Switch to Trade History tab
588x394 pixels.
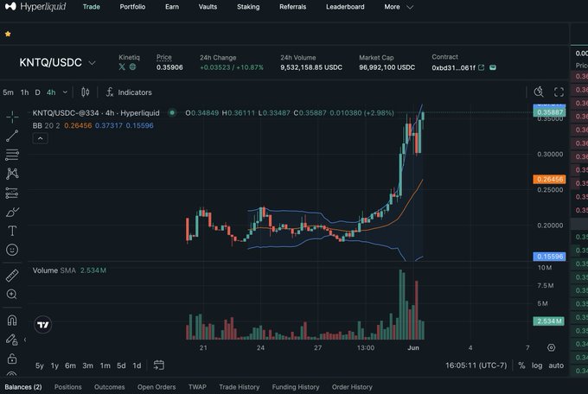(x=240, y=387)
